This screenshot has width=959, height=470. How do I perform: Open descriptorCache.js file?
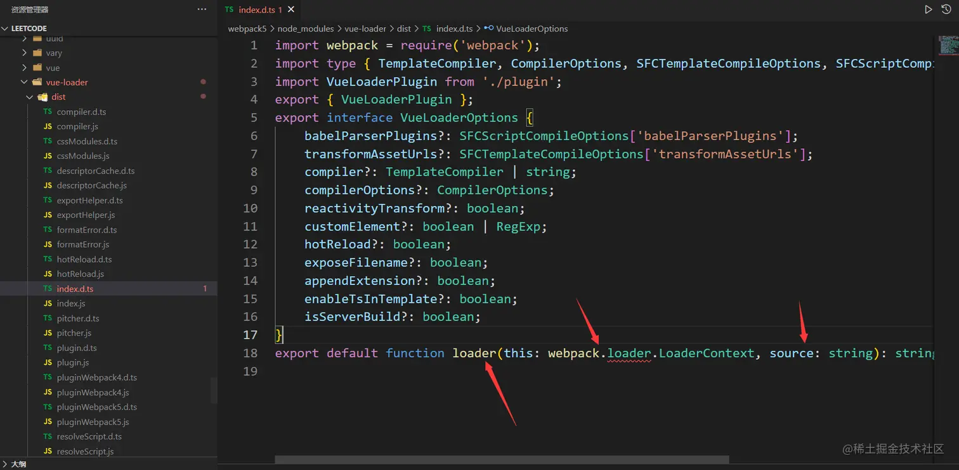(x=92, y=186)
